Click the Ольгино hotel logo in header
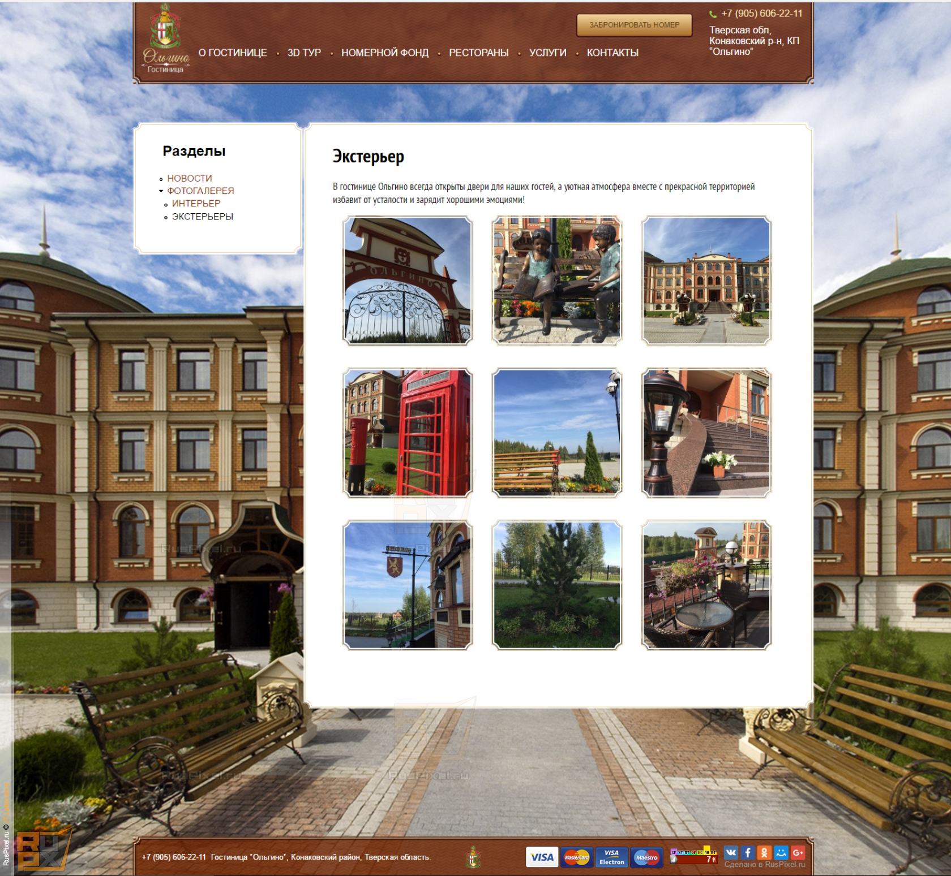 [x=166, y=38]
